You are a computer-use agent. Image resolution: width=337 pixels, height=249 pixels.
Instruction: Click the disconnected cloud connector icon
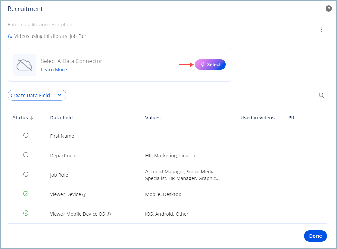pyautogui.click(x=24, y=65)
